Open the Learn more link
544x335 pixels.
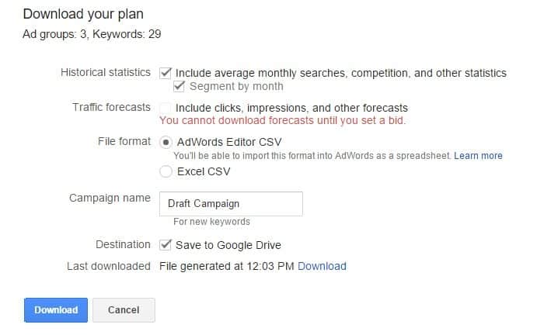click(x=478, y=156)
